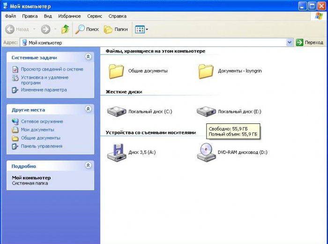Toggle the Folders (Папки) pane button
This screenshot has height=244, width=328.
[116, 29]
